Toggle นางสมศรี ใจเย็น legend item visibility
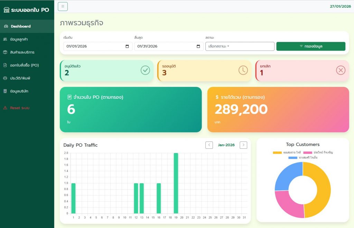The image size is (354, 228). click(303, 157)
